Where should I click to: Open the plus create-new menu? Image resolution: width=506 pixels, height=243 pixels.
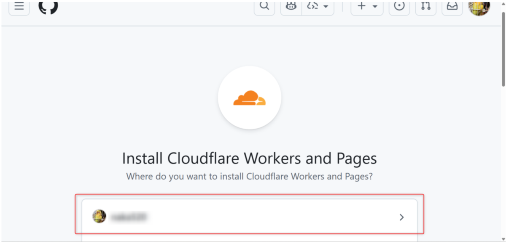[x=367, y=6]
